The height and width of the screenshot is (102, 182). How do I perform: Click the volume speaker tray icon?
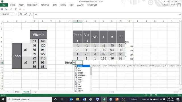(x=158, y=99)
